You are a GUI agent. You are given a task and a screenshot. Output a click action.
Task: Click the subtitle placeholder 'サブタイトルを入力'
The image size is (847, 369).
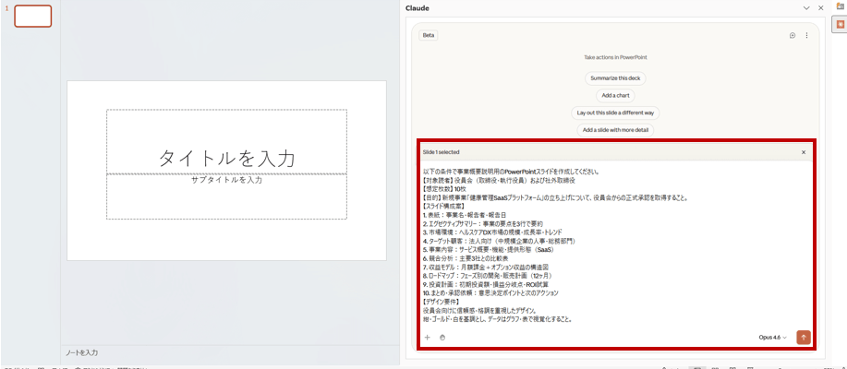[x=226, y=180]
